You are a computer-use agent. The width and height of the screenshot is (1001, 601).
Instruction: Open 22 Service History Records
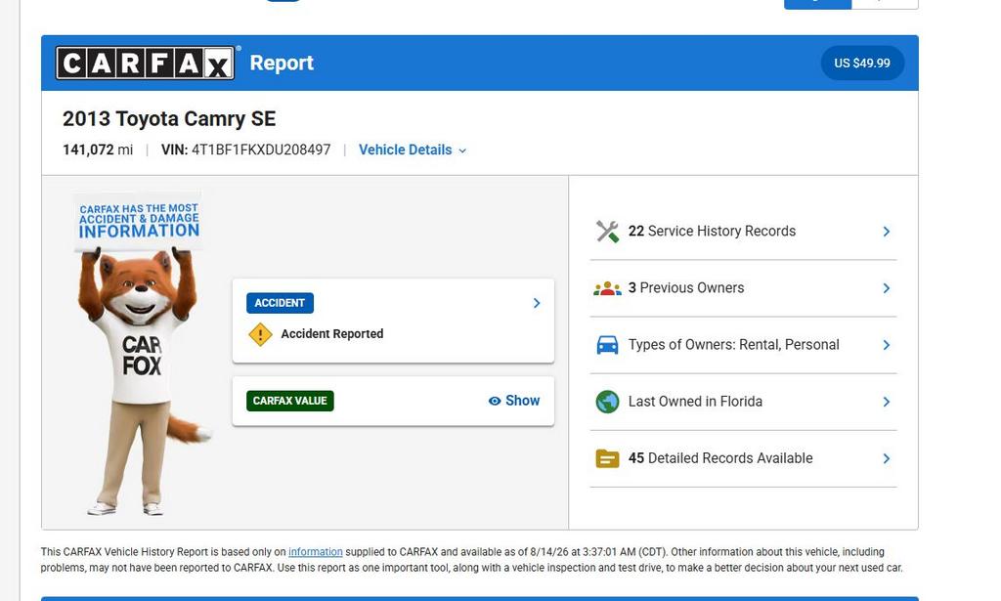(743, 232)
